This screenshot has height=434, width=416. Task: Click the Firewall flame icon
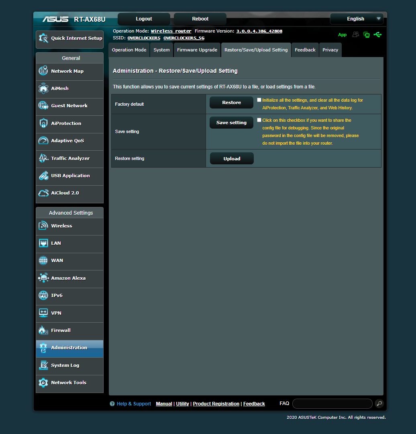(43, 330)
